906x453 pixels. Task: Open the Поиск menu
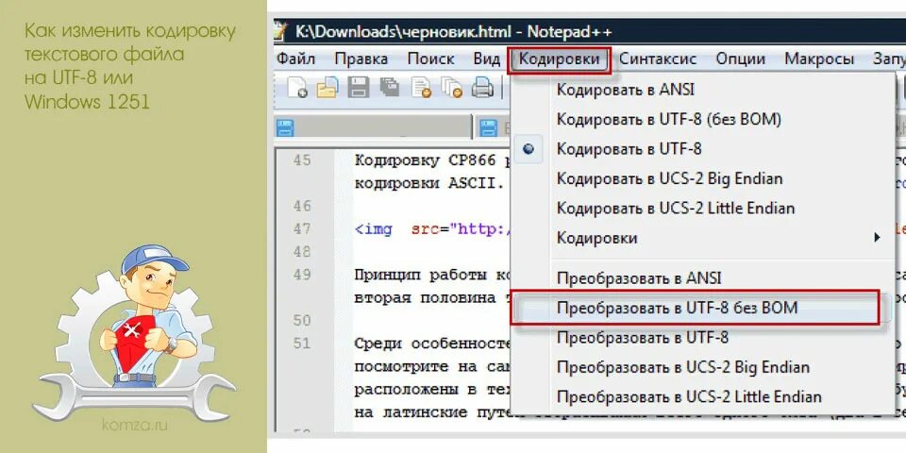click(430, 59)
